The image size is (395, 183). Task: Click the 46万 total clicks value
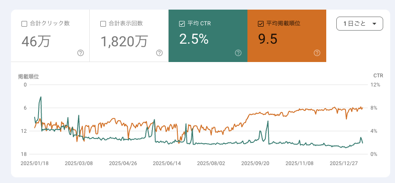(36, 41)
